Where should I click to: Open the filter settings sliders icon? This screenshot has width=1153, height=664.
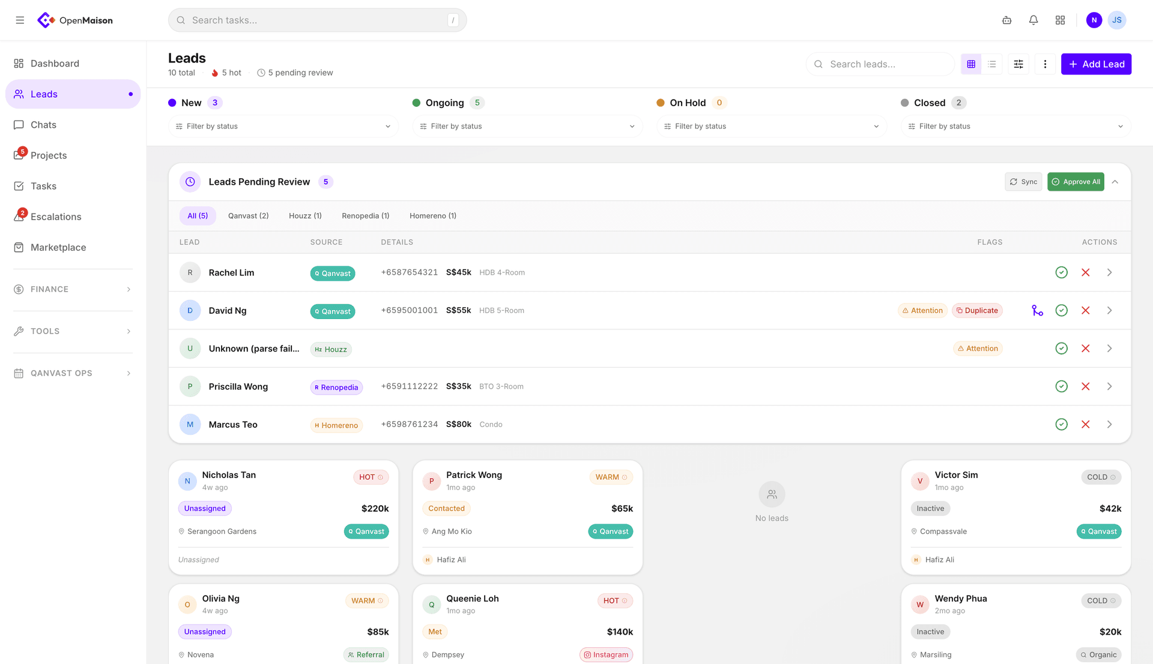pyautogui.click(x=1018, y=64)
